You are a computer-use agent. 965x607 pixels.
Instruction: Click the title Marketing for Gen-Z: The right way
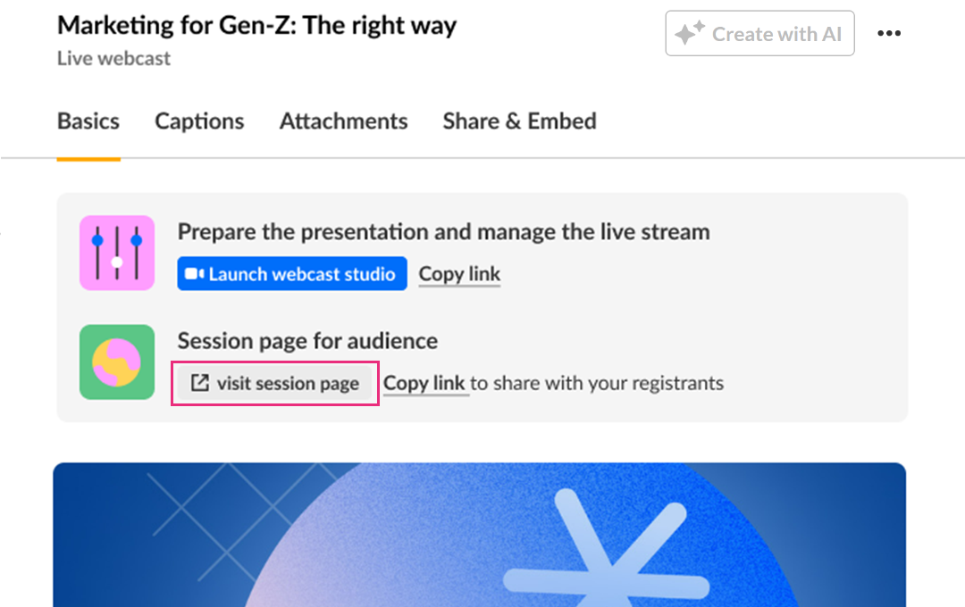coord(256,26)
